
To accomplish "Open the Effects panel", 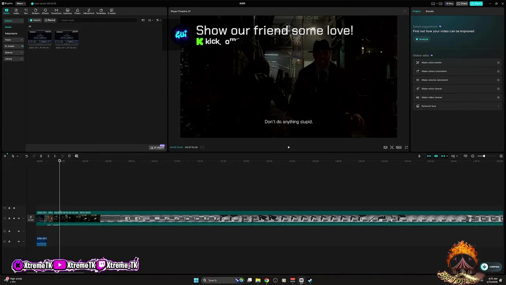I will click(45, 11).
